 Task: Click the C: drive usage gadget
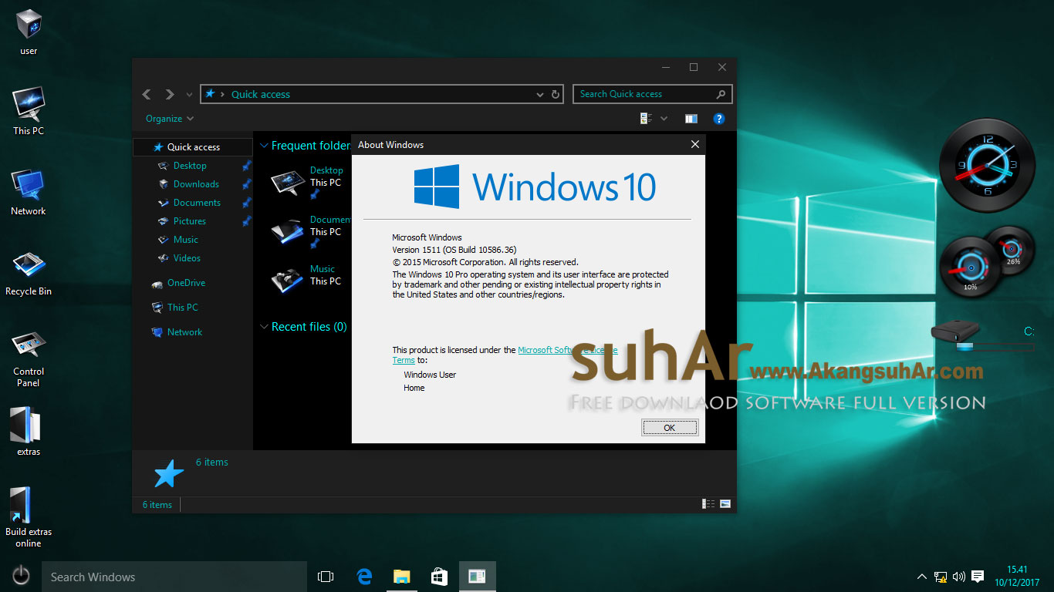(x=982, y=336)
